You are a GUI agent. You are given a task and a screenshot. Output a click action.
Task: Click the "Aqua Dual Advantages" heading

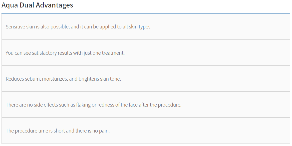[37, 5]
